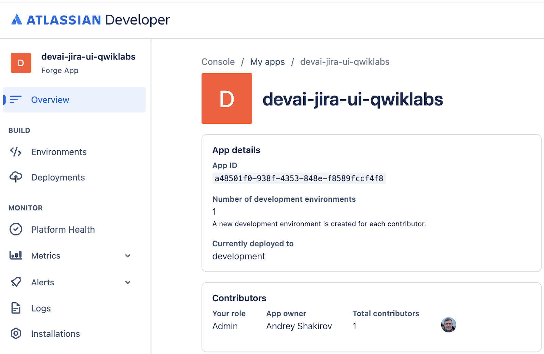Click the devai-jira-ui-qwiklabs breadcrumb

344,62
